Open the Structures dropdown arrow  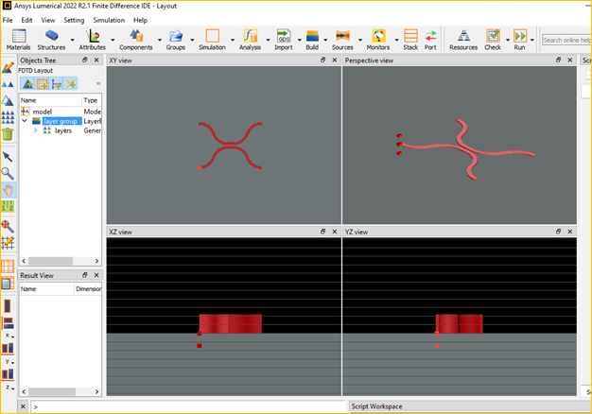(72, 40)
